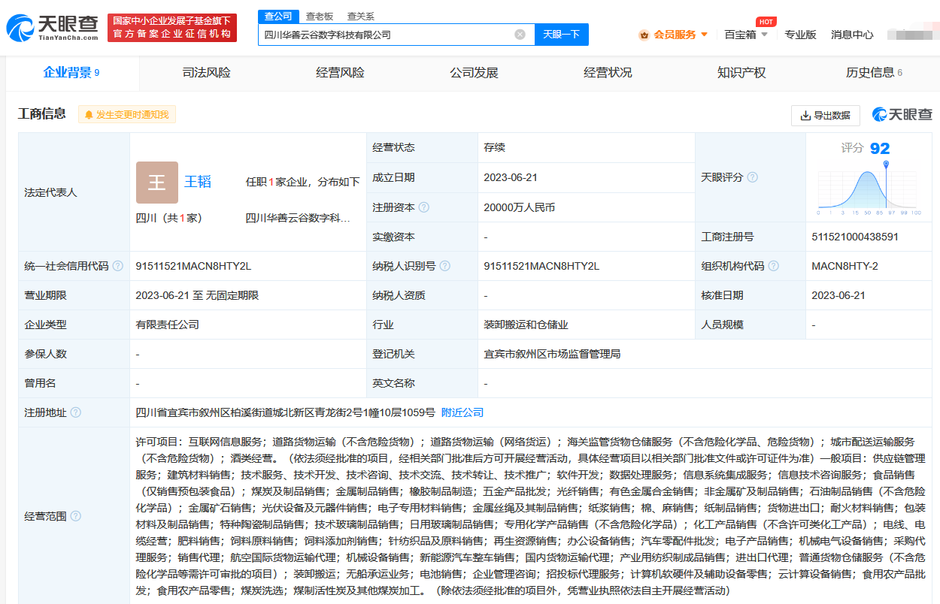Click help icon next to 纳税人识别号
Image resolution: width=940 pixels, height=604 pixels.
[445, 266]
